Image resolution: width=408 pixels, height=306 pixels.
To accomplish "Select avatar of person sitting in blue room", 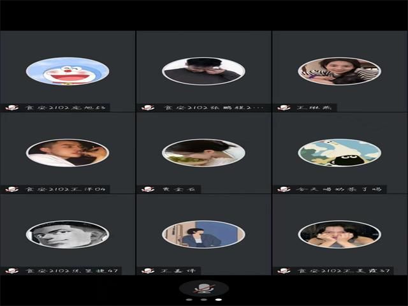I will pos(203,235).
